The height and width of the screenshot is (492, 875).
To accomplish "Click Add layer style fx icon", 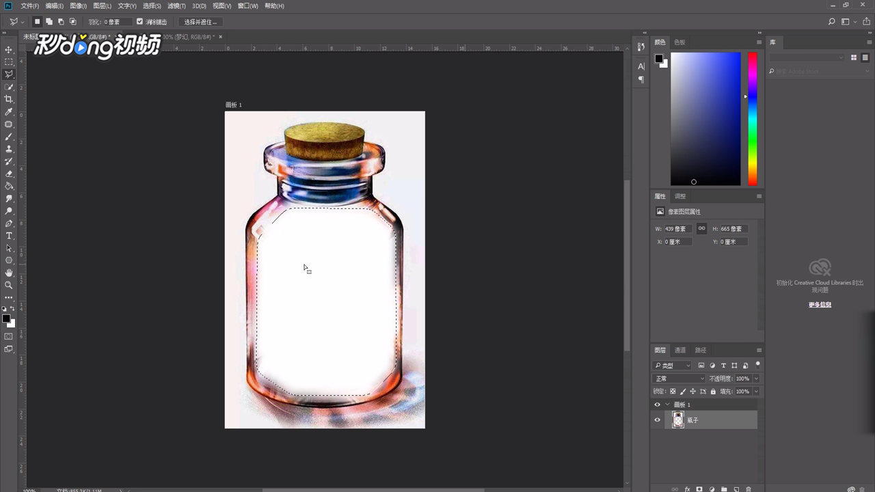I will click(x=687, y=489).
